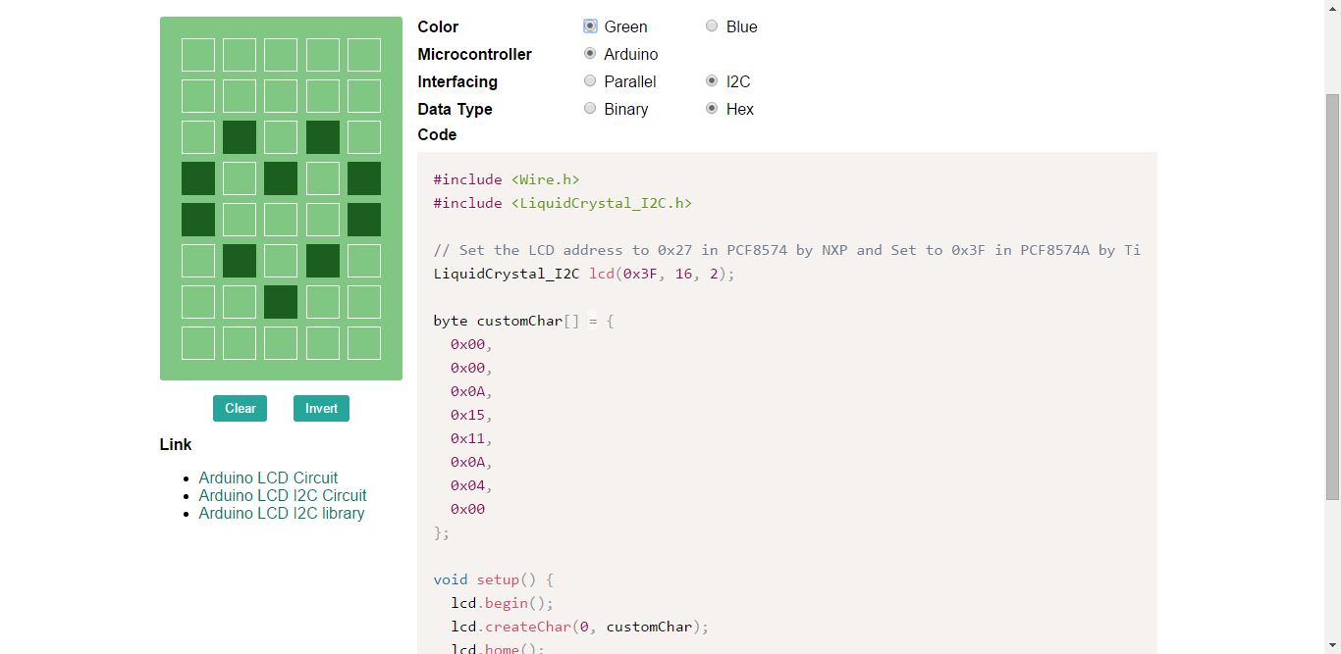Image resolution: width=1341 pixels, height=654 pixels.
Task: Turn off the dark pixel in row 6, column 4
Action: 323,261
